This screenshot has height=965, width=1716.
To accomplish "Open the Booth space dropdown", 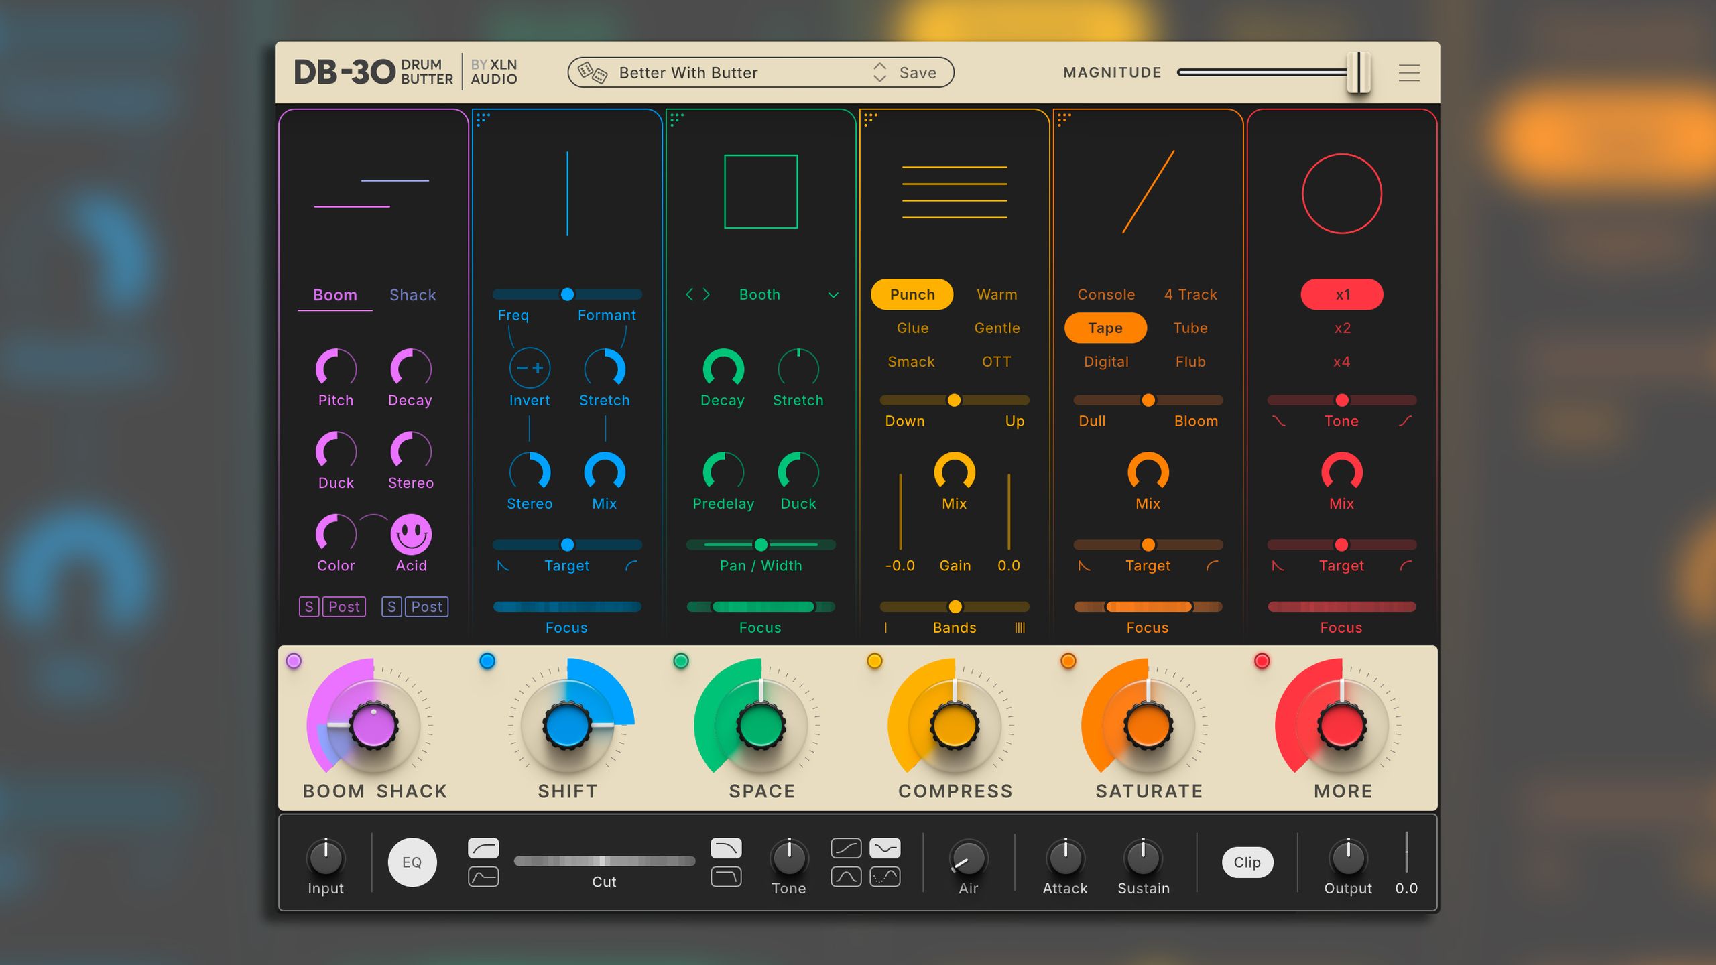I will tap(759, 294).
